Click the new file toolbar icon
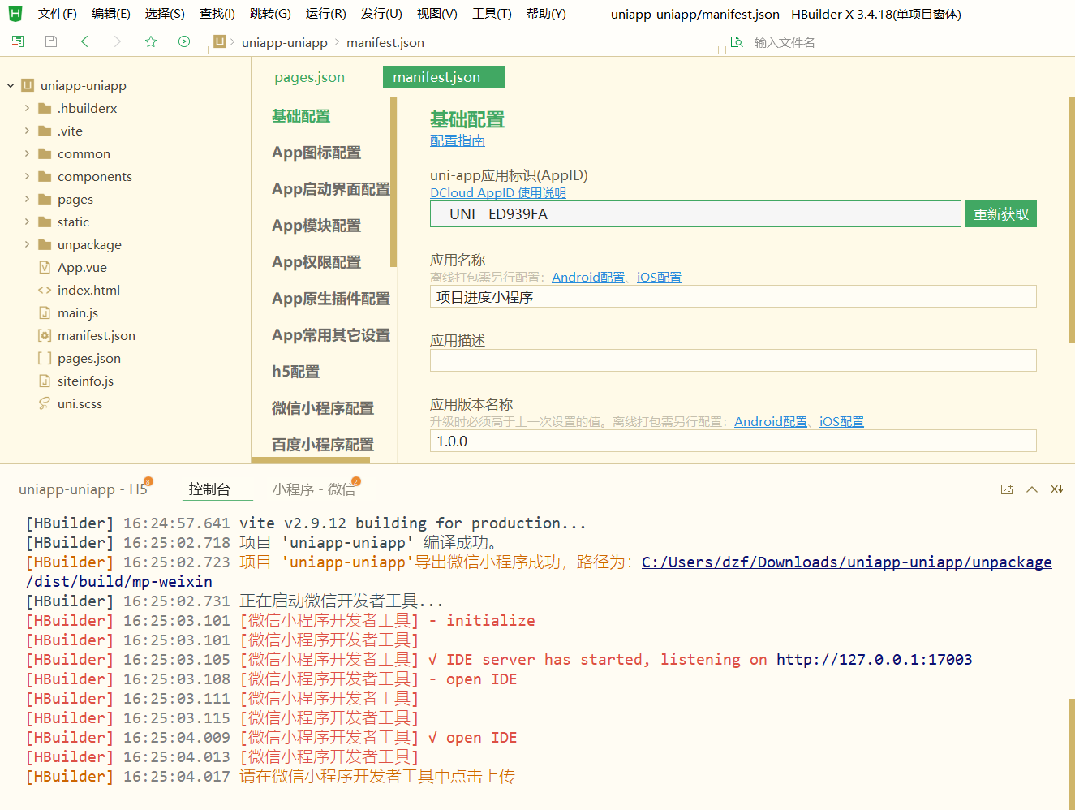1075x810 pixels. (17, 41)
